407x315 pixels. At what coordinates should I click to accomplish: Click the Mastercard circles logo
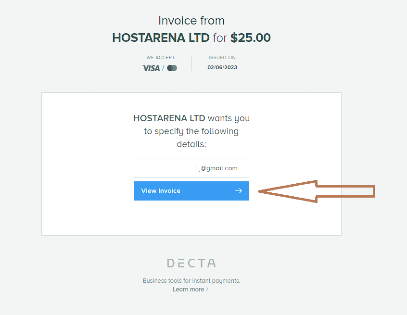click(x=172, y=68)
